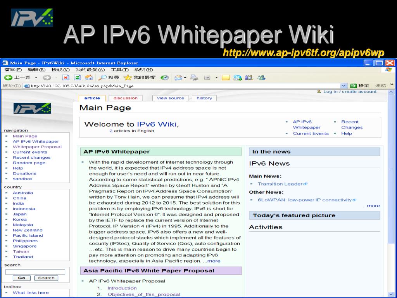Image resolution: width=397 pixels, height=298 pixels.
Task: Click the Log in / create account link
Action: point(350,92)
